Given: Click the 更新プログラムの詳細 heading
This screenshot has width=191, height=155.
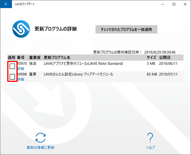Looking at the screenshot, I should point(55,29).
